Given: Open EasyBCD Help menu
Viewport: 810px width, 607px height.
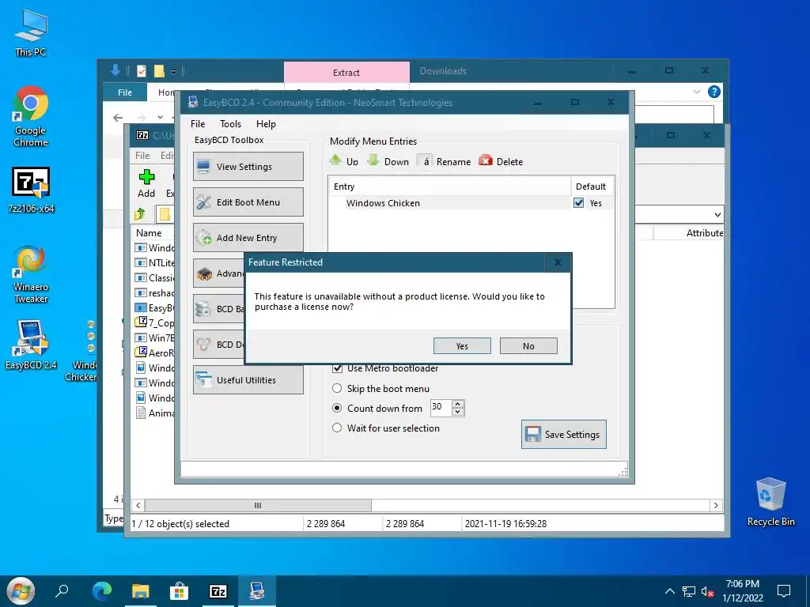Looking at the screenshot, I should [266, 124].
